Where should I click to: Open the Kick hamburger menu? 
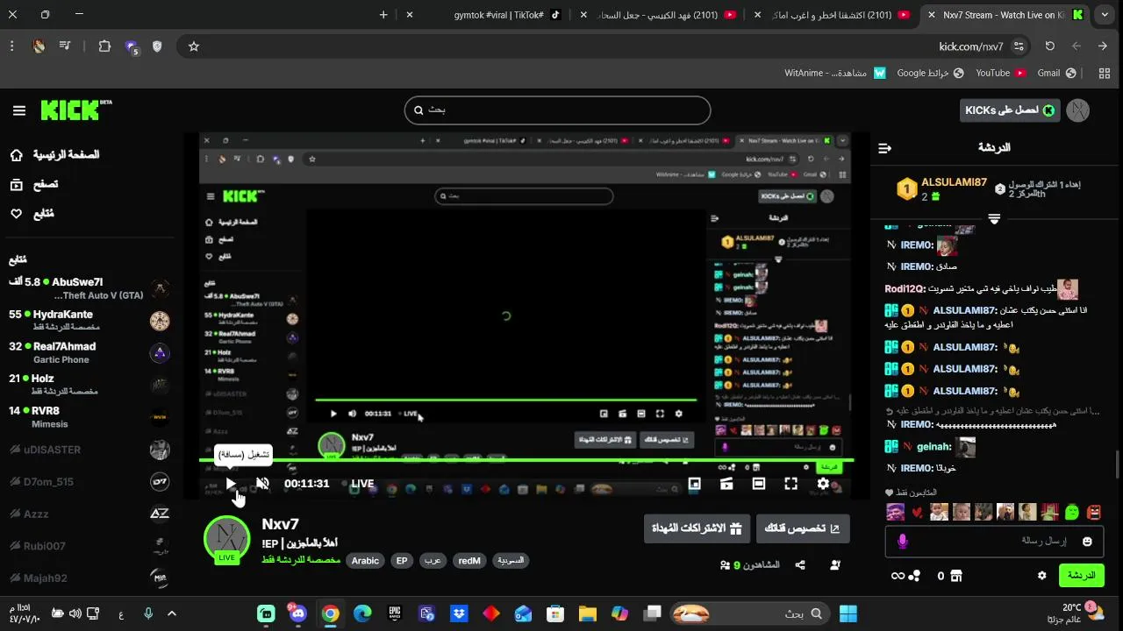[19, 110]
